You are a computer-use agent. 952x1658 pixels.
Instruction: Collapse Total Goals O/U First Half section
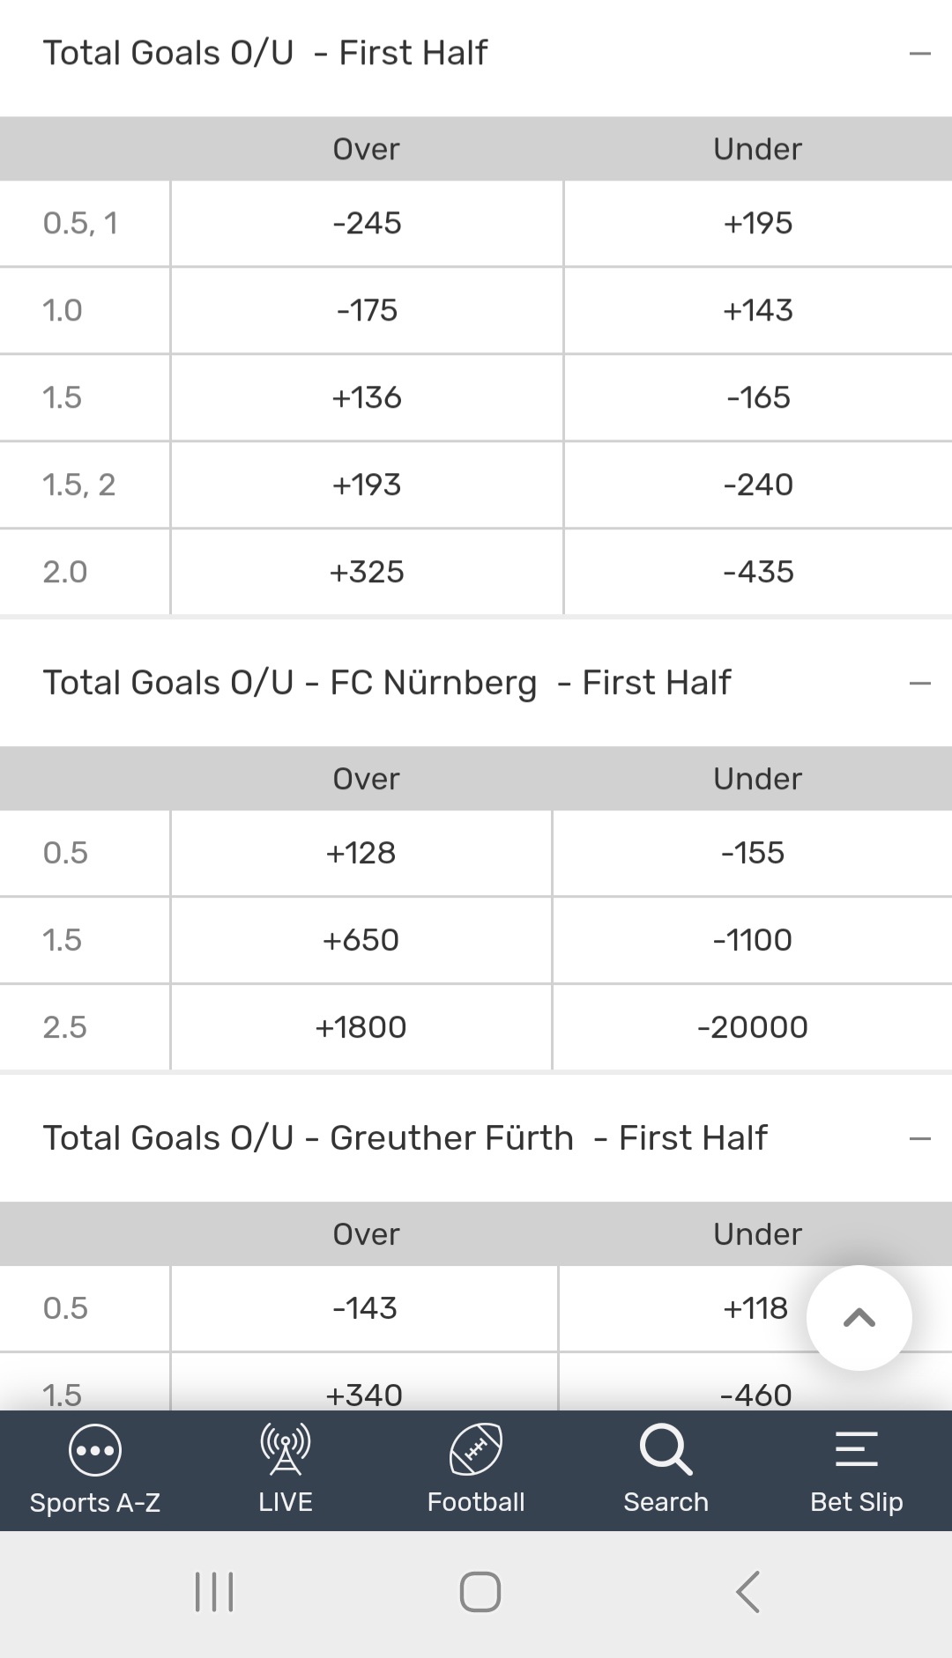(x=919, y=54)
